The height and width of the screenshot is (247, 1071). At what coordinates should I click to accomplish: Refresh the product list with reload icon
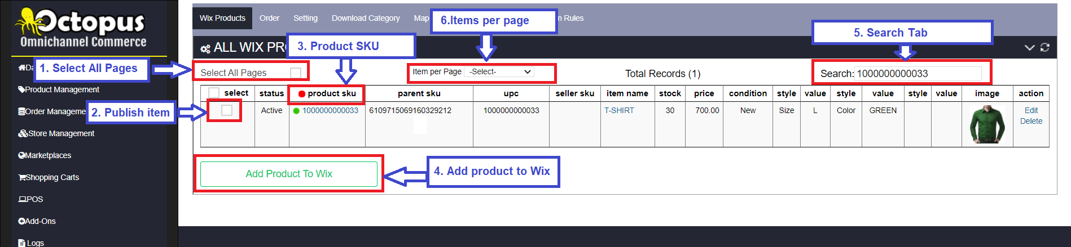(x=1044, y=47)
